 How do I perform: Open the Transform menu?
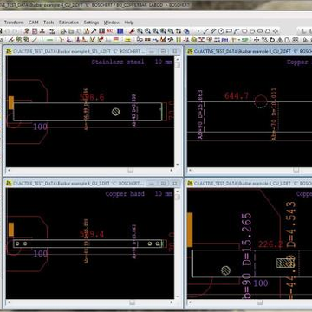tap(14, 23)
